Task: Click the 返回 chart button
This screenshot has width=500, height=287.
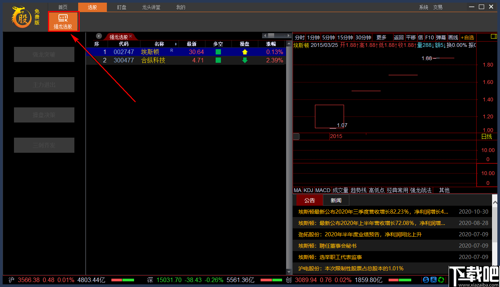Action: 399,37
